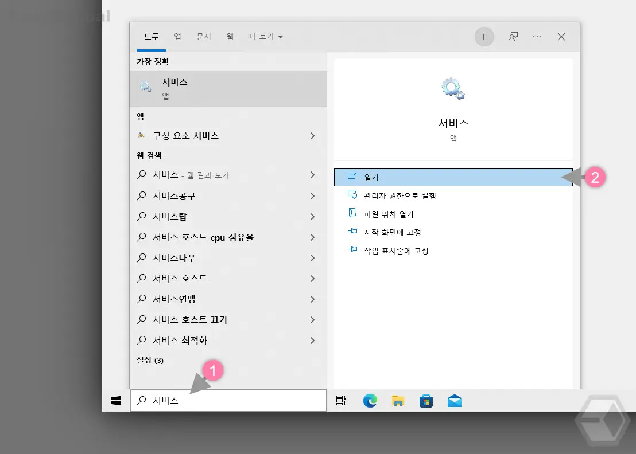Viewport: 636px width, 454px height.
Task: Click Task View icon on taskbar
Action: (x=341, y=401)
